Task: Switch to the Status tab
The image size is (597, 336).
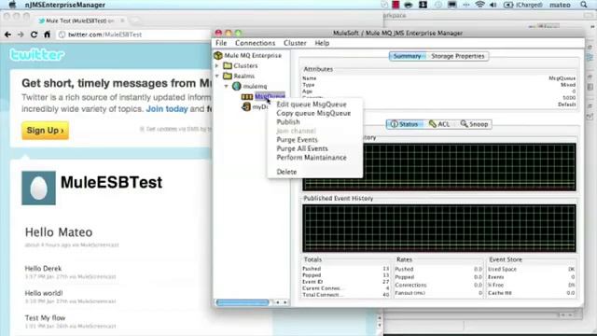Action: 405,124
